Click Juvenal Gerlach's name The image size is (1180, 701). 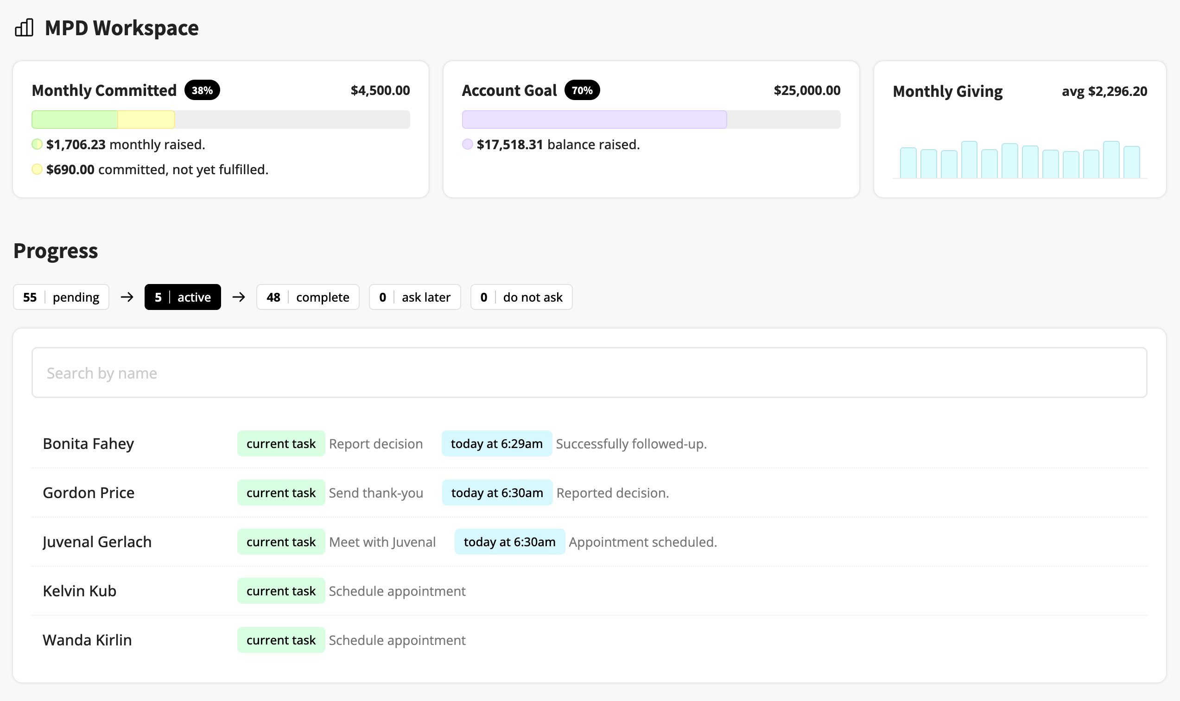(97, 542)
